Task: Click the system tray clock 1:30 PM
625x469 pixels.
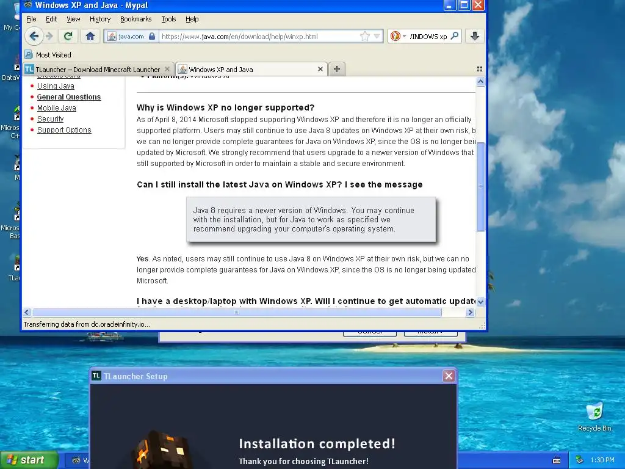Action: point(602,460)
